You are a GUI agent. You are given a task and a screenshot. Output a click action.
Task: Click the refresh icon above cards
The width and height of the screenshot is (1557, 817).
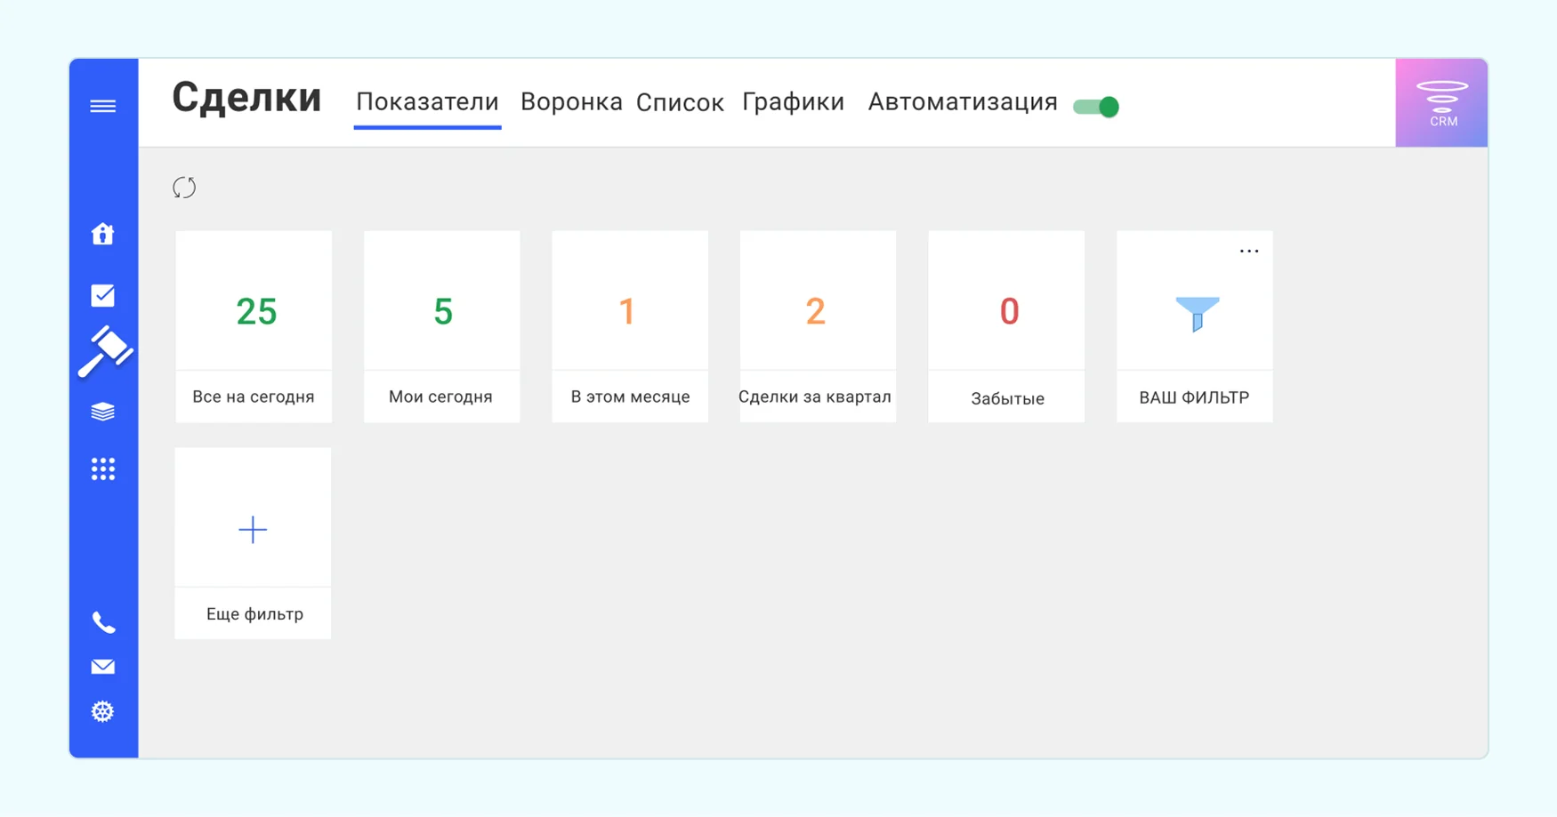click(x=184, y=188)
